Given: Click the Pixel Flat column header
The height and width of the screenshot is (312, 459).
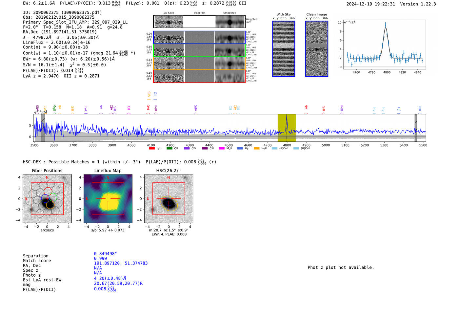Looking at the screenshot, I should click(200, 13).
